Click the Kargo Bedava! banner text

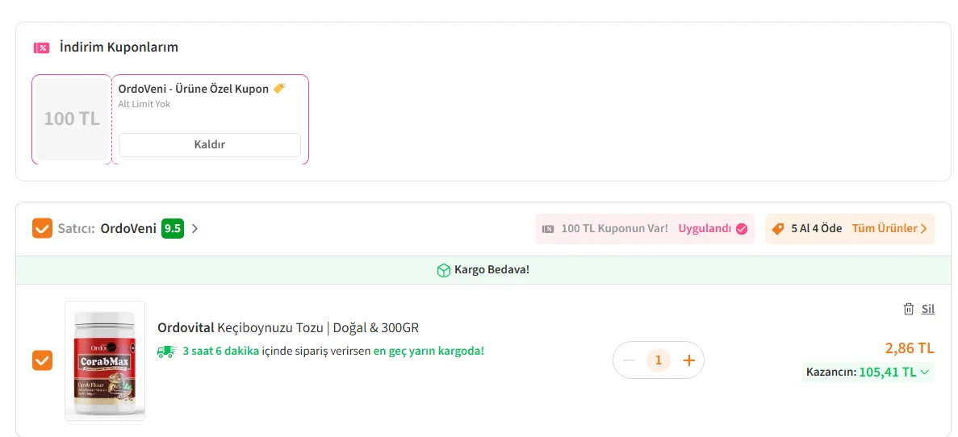tap(492, 270)
